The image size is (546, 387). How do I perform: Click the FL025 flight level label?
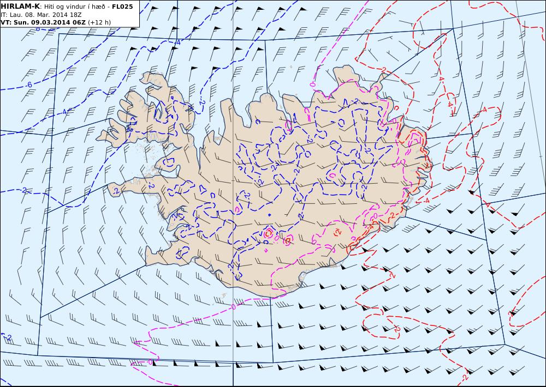tap(122, 7)
